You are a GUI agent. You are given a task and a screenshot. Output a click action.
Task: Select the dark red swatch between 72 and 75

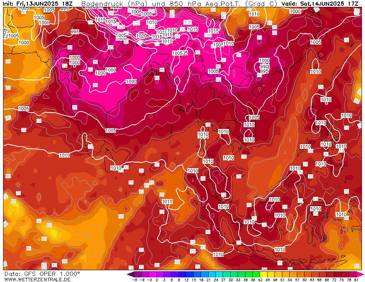click(x=337, y=274)
